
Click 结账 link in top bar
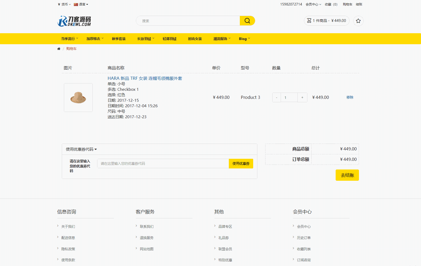click(359, 4)
